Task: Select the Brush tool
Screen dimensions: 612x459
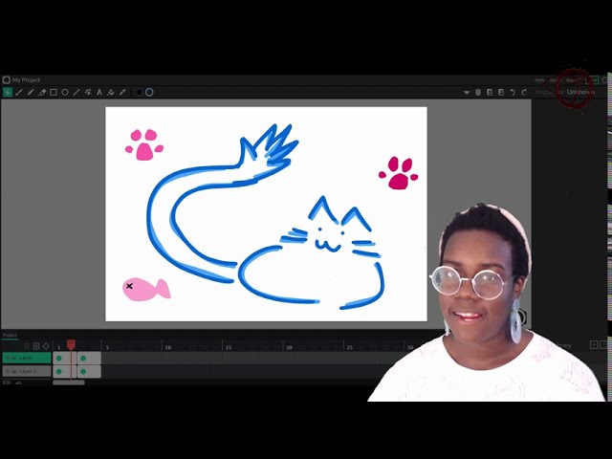Action: click(x=19, y=92)
